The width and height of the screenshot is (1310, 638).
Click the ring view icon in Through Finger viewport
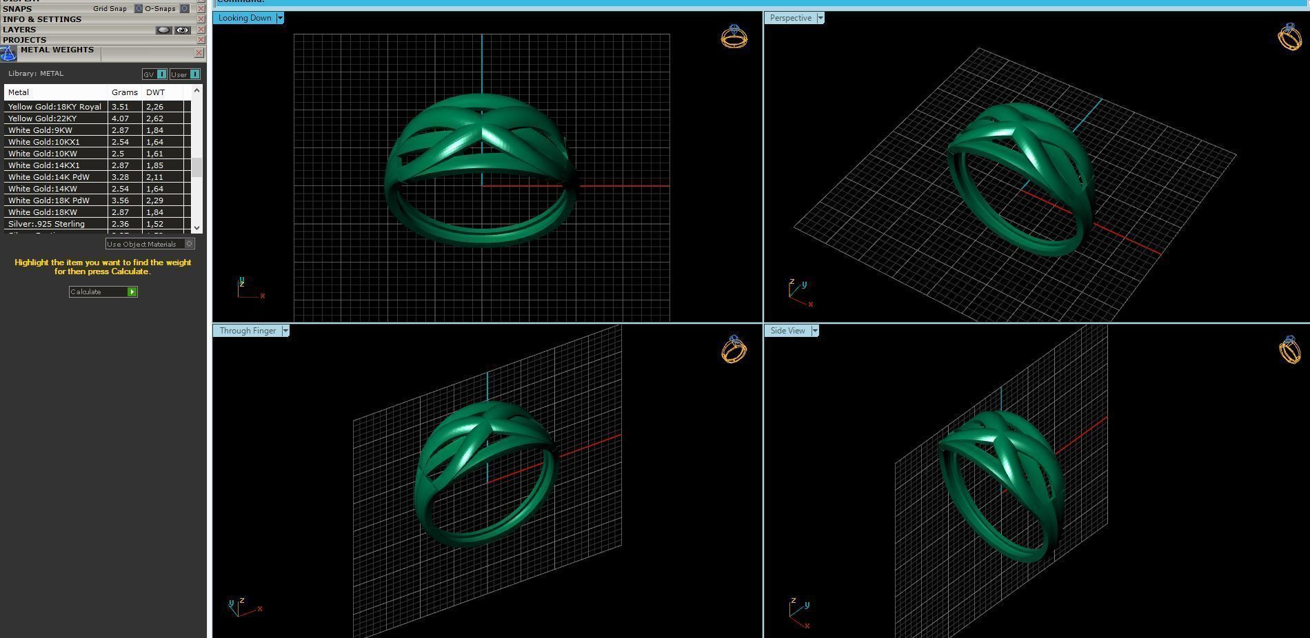[734, 349]
